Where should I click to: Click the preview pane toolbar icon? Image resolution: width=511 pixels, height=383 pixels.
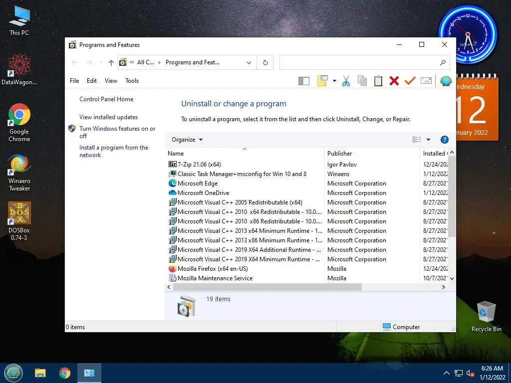pyautogui.click(x=304, y=81)
